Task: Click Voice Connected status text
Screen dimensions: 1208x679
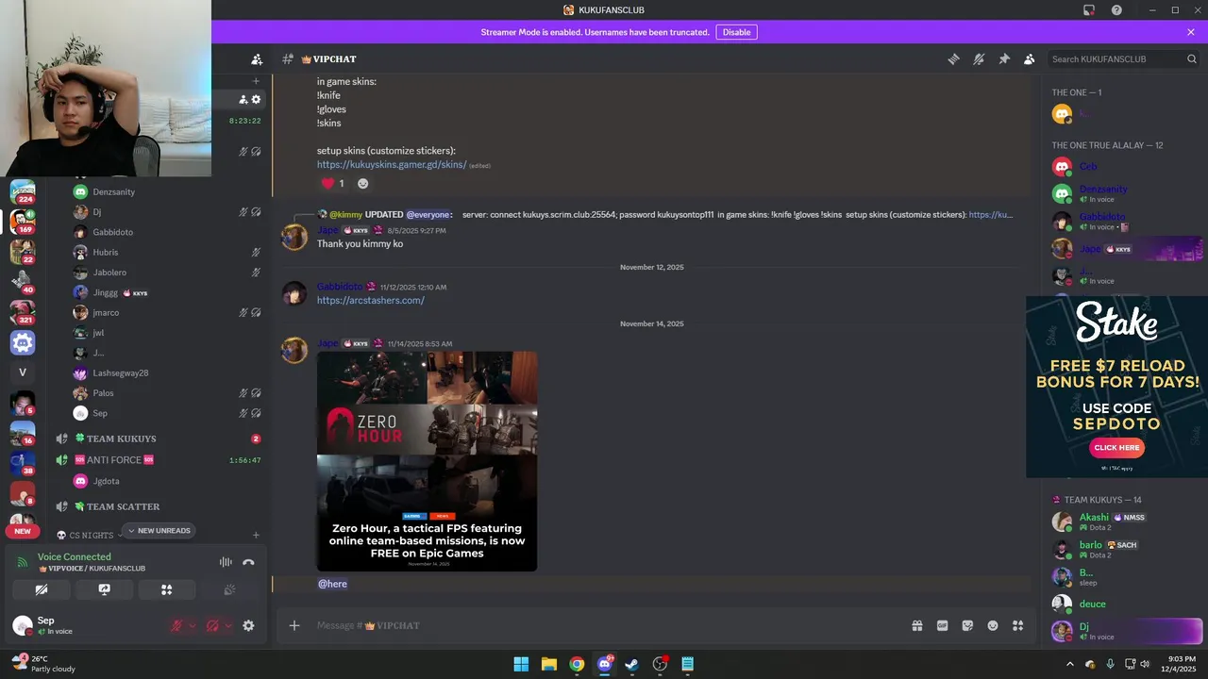Action: 74,556
